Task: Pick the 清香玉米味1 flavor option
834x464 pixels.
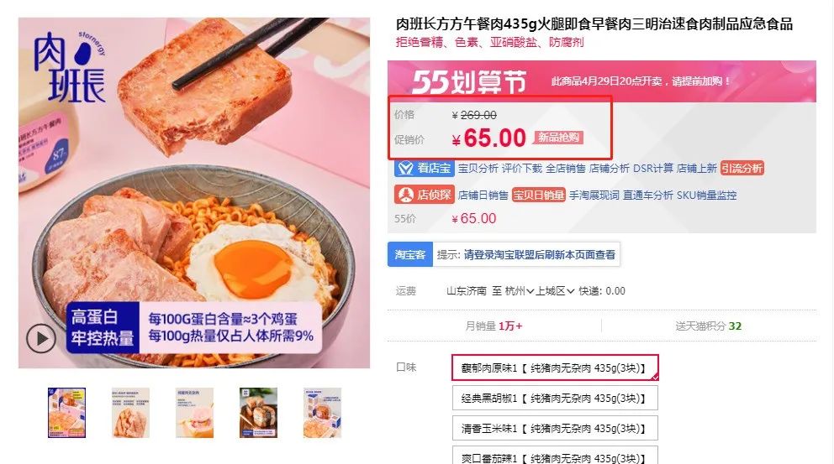Action: [555, 429]
